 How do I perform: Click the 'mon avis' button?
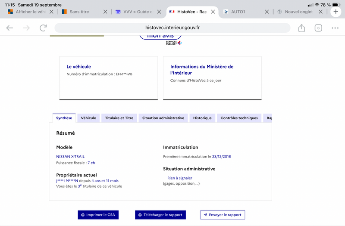160,36
